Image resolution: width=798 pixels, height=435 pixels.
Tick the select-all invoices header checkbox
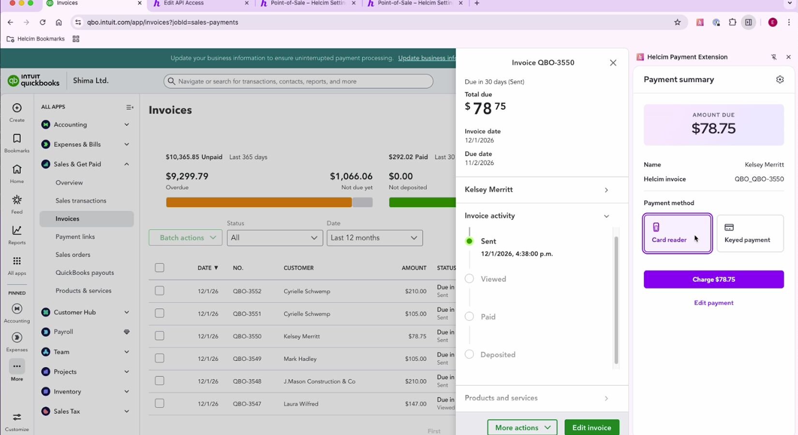(x=160, y=268)
